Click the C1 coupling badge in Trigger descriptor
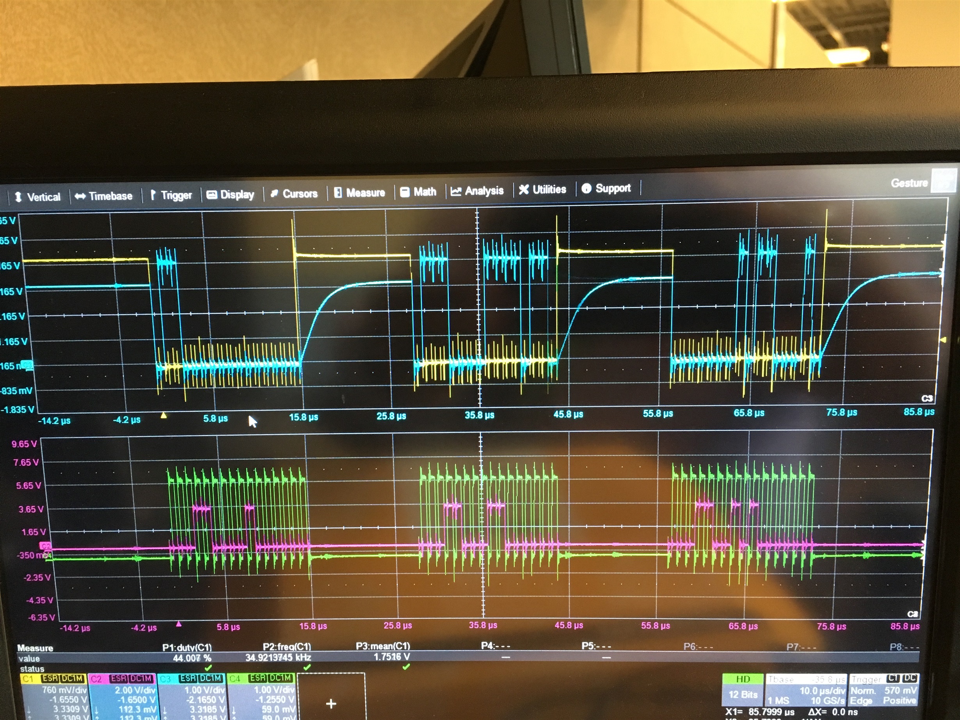960x720 pixels. (x=893, y=678)
